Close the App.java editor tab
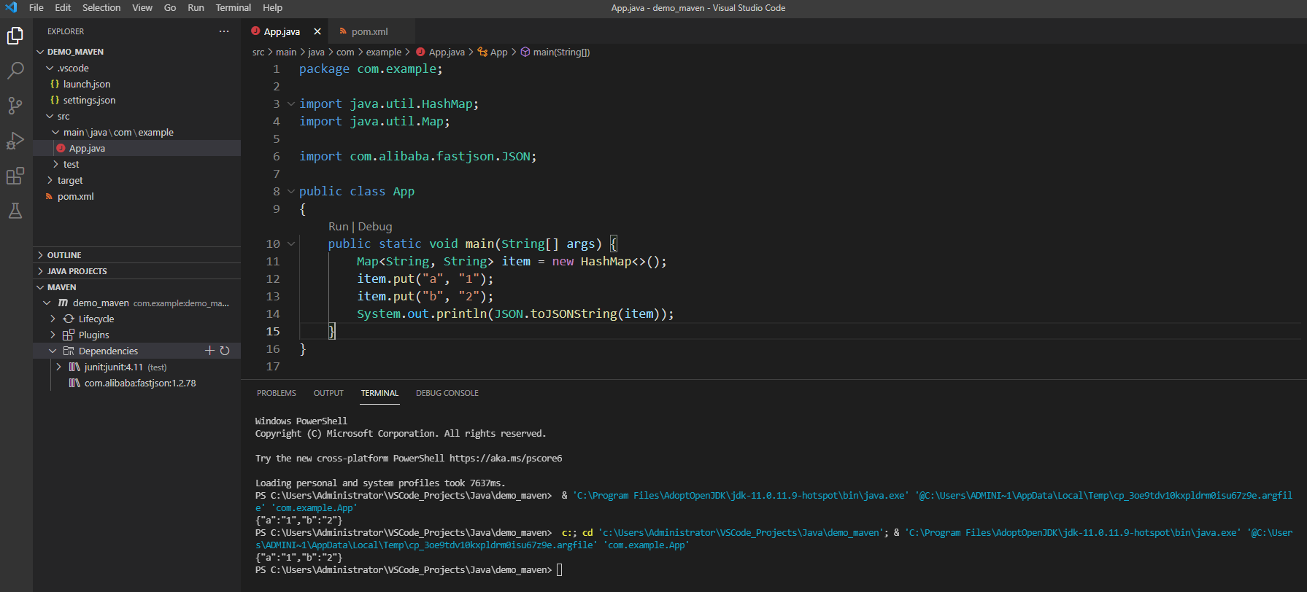Screen dimensions: 1307x592 [317, 31]
